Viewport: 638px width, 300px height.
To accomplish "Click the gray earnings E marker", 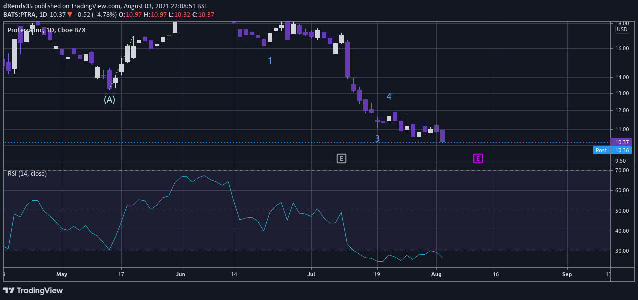I will point(341,159).
